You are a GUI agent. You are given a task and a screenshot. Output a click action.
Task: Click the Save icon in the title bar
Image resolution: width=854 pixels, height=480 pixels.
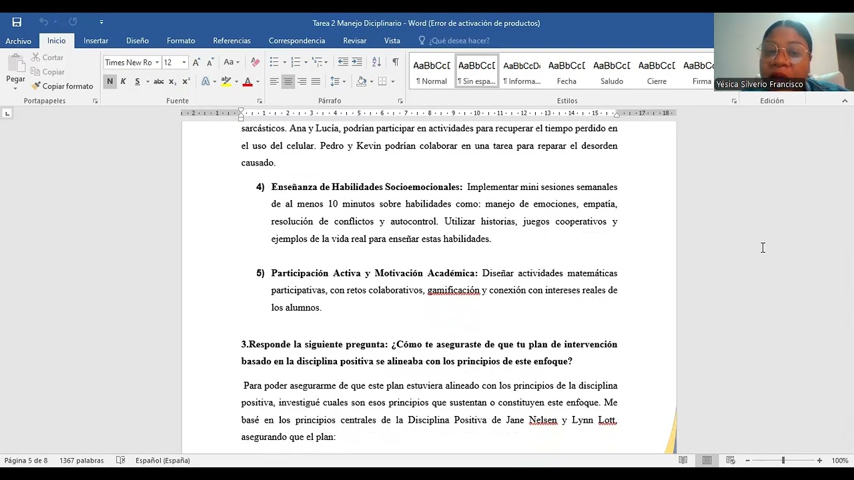(17, 22)
